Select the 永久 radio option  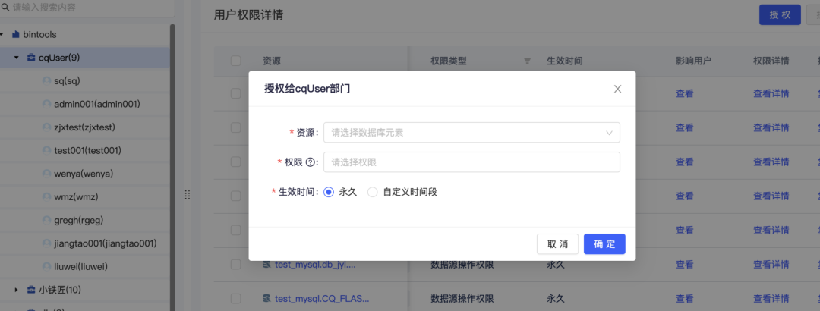[x=329, y=193]
